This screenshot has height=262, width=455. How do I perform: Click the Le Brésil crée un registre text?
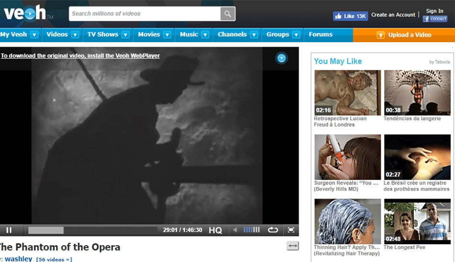416,186
